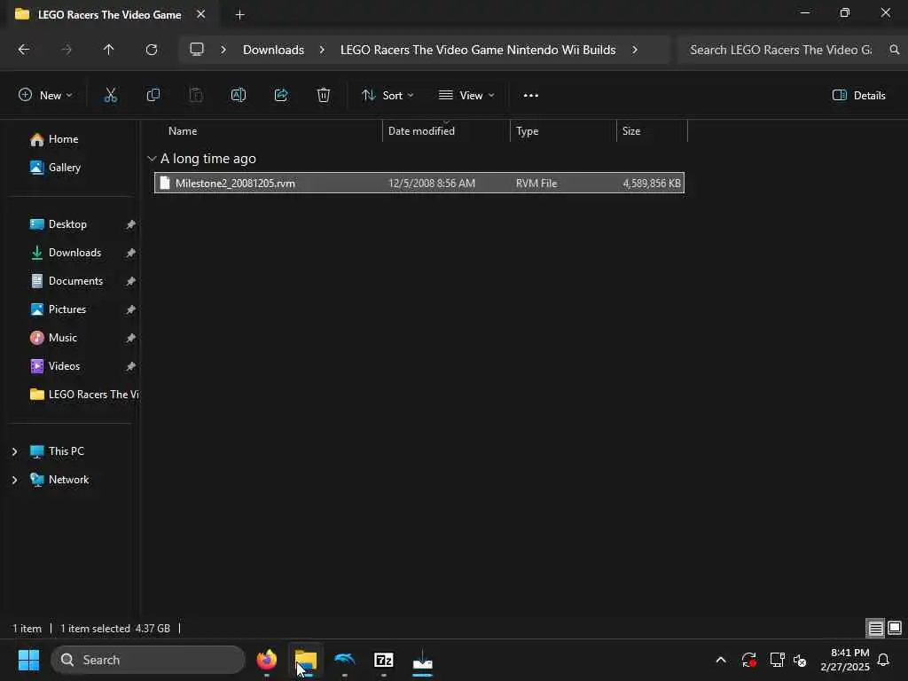Screen dimensions: 908x681
Task: Click the Cut scissors icon
Action: pos(110,96)
